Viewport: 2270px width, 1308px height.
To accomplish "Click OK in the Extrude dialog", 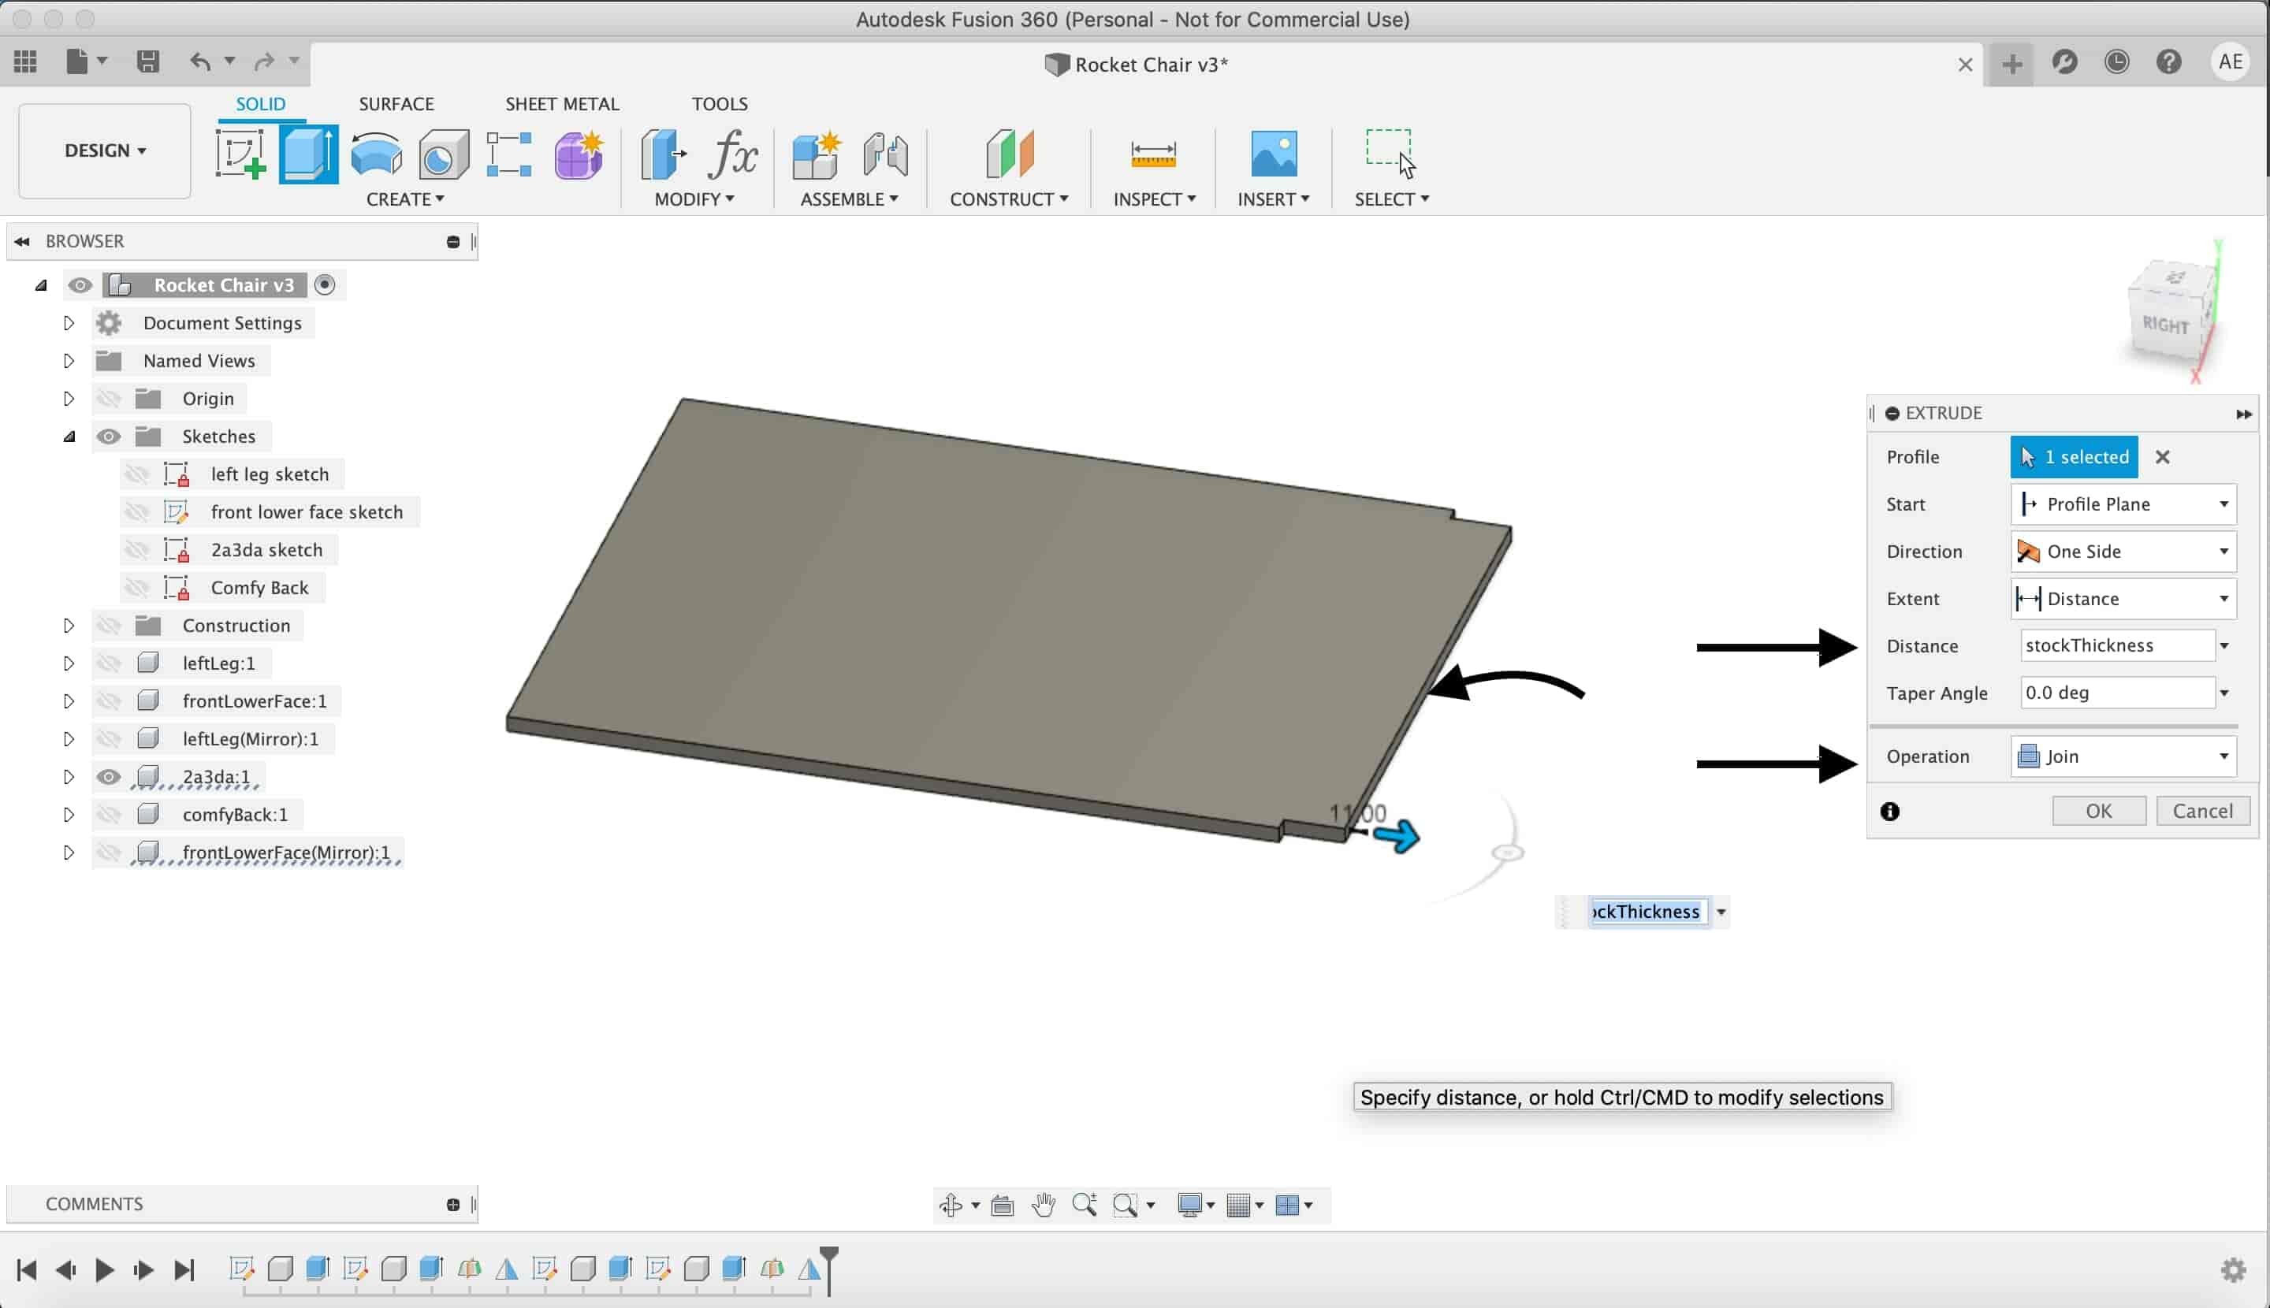I will [2098, 812].
